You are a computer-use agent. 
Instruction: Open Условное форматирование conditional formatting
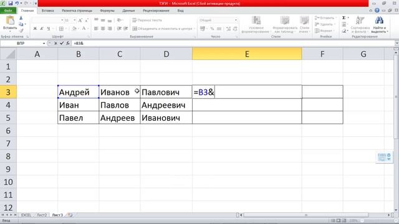click(256, 24)
